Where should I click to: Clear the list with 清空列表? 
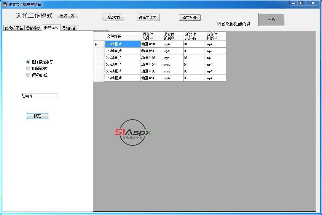(x=190, y=18)
